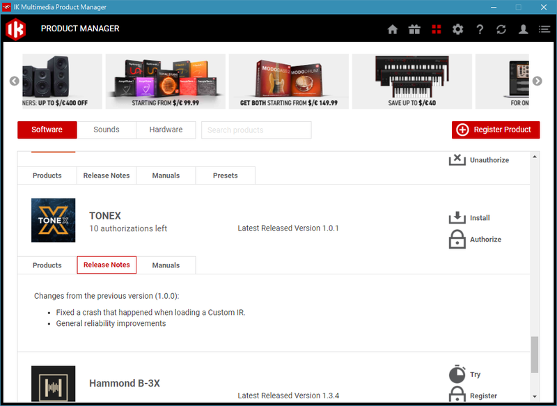Click the TONEX product logo thumbnail
557x406 pixels.
click(x=54, y=220)
